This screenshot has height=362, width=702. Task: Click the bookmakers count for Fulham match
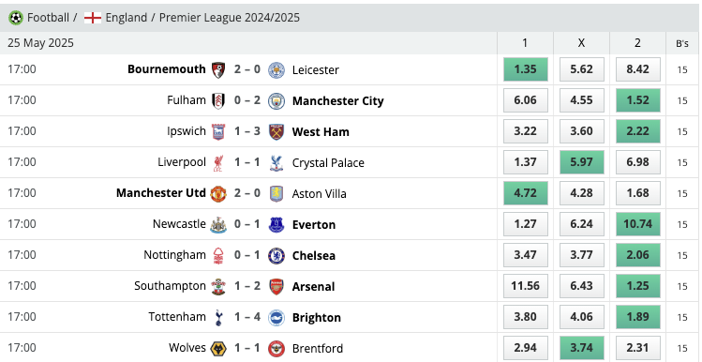[682, 100]
